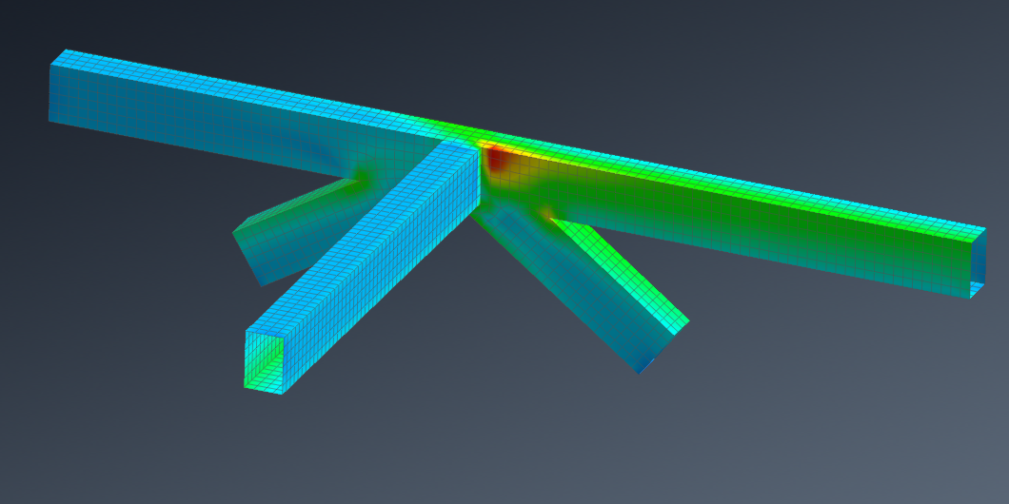1009x504 pixels.
Task: Click the open green end of the square tube
Action: point(264,361)
